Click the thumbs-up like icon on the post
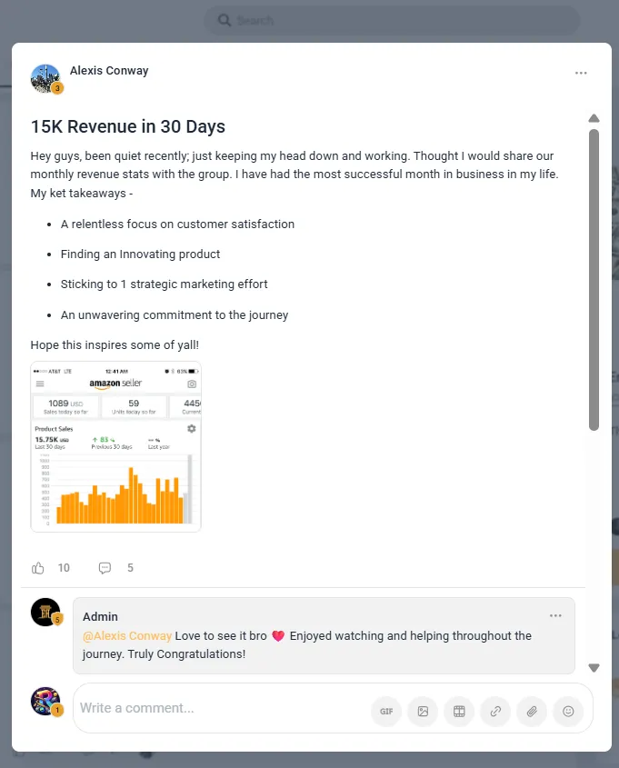This screenshot has width=619, height=768. click(37, 568)
